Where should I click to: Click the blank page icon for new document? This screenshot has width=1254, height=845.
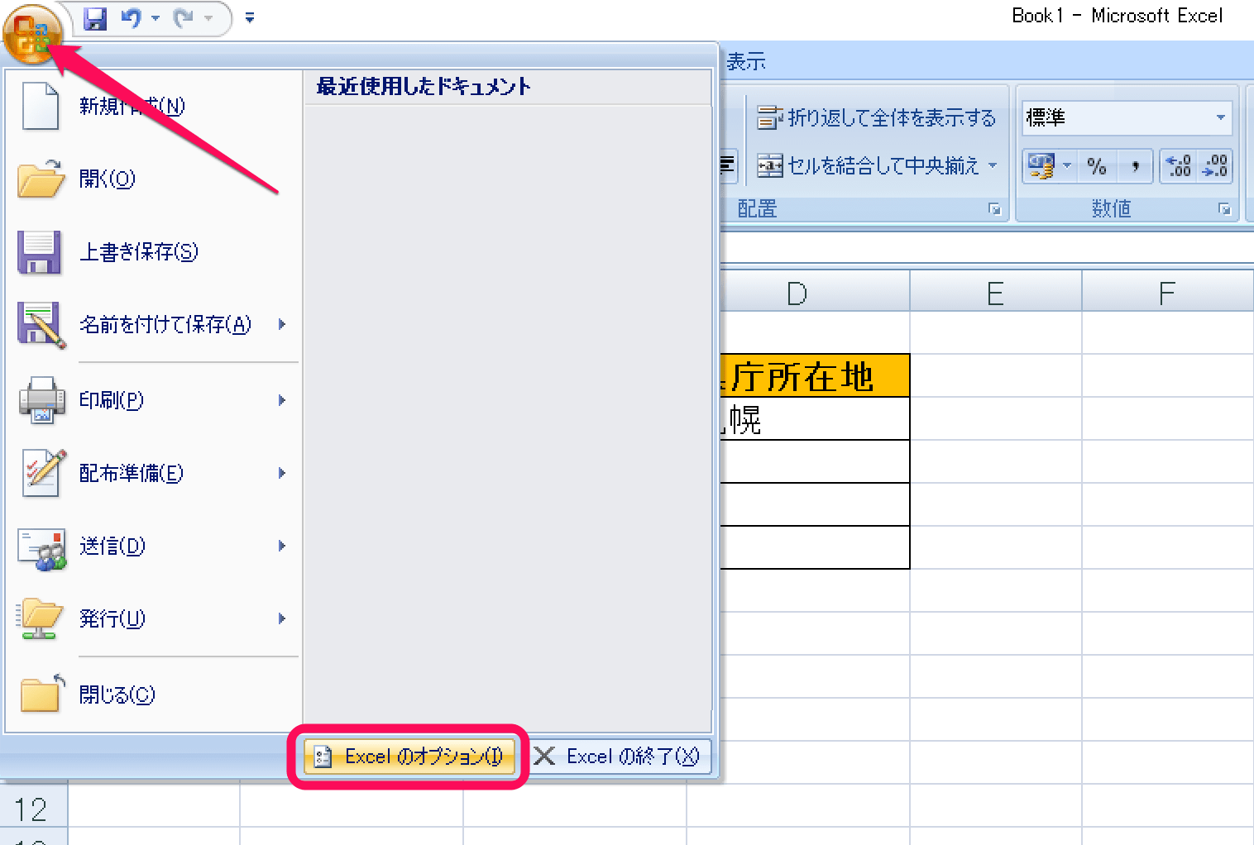coord(41,106)
